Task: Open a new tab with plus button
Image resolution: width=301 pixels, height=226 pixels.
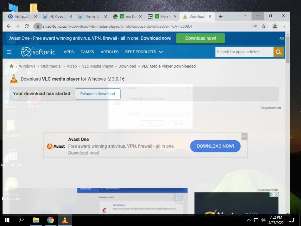Action: (x=220, y=16)
